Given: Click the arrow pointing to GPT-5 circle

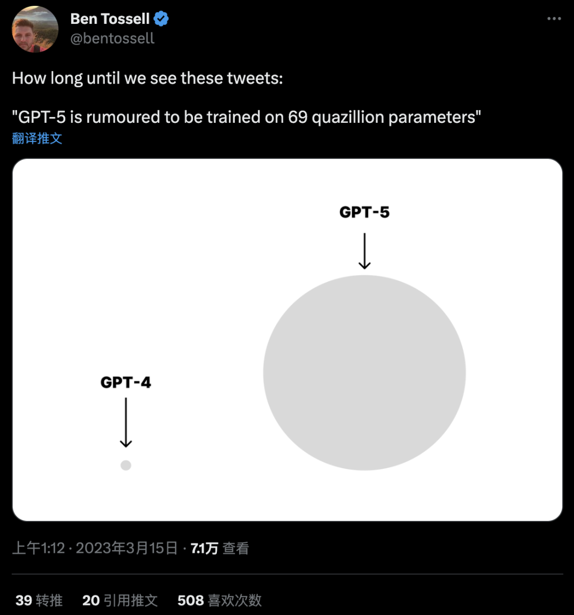Looking at the screenshot, I should 365,251.
